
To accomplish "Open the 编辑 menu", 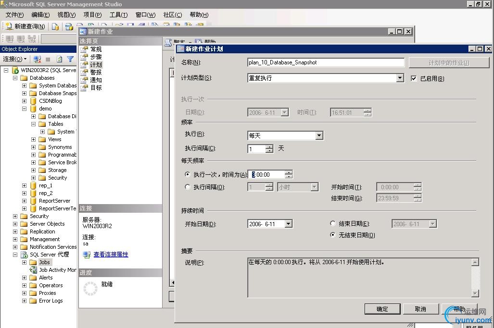I will pyautogui.click(x=40, y=15).
